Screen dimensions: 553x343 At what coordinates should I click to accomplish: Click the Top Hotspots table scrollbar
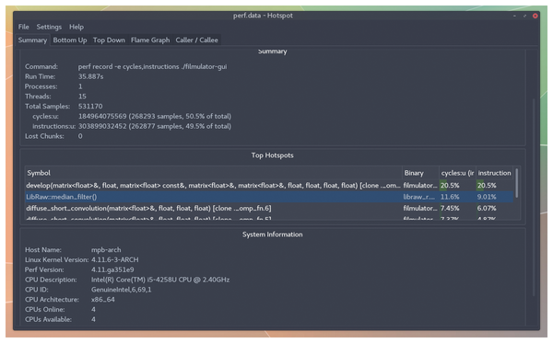click(x=517, y=183)
